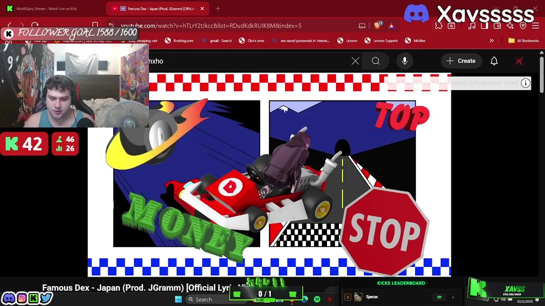Viewport: 545px width, 306px height.
Task: Close the Famous Dex YouTube tab
Action: pyautogui.click(x=202, y=8)
